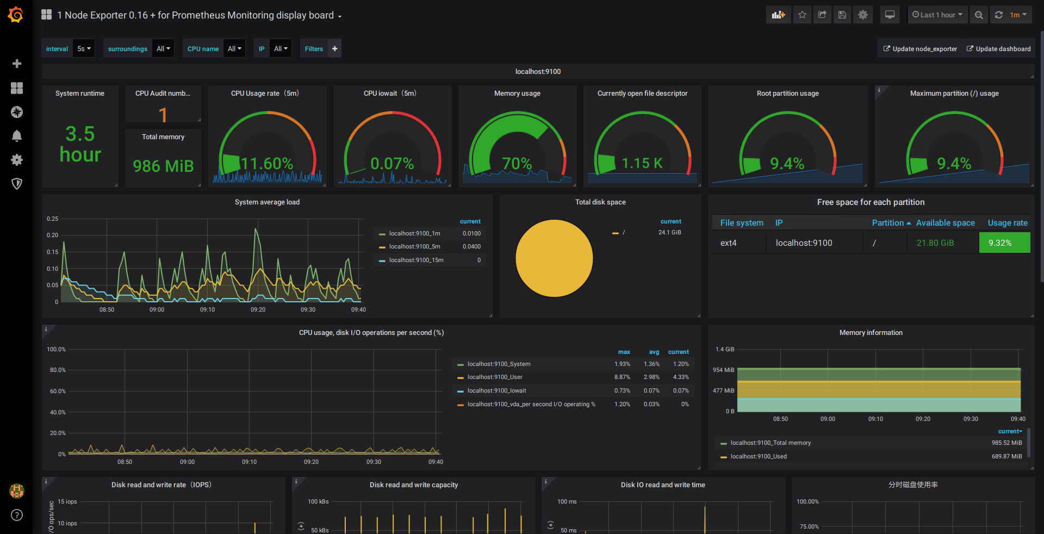Toggle localhost:9100_User series visibility

494,377
